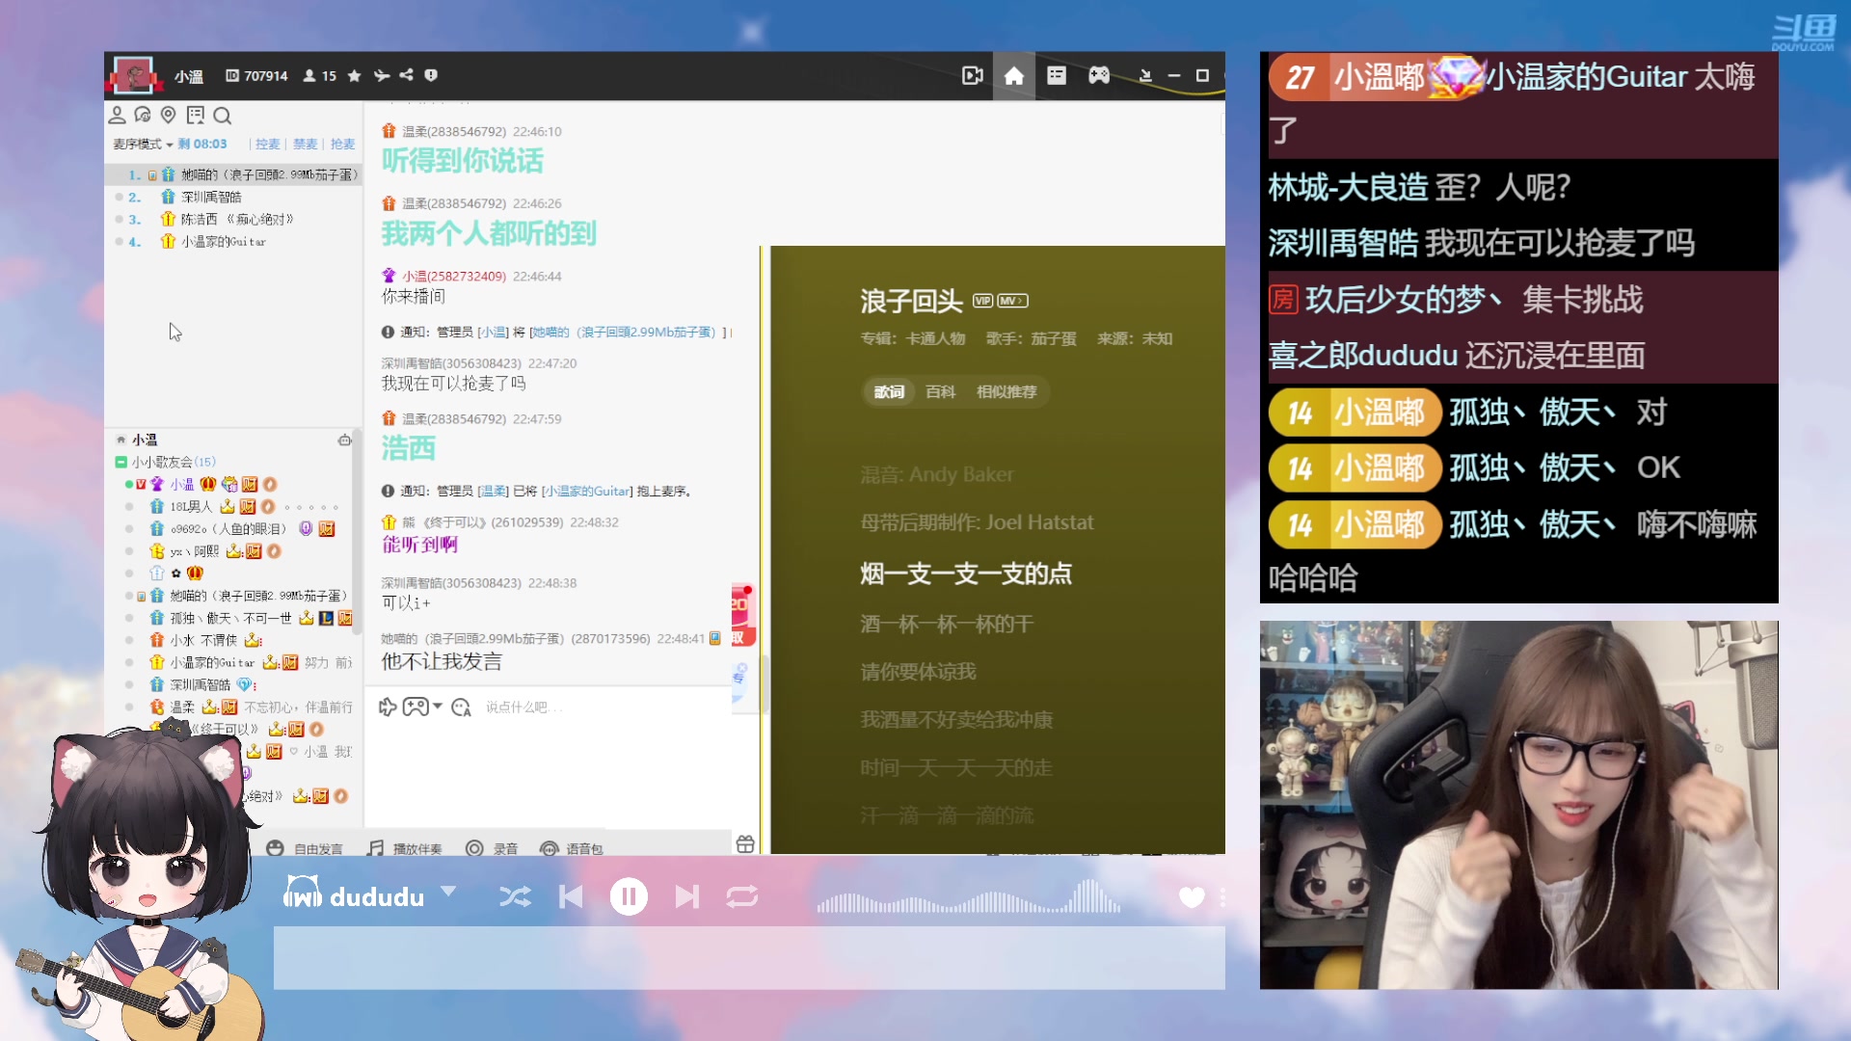Click the report exclamation shield icon
Screen dimensions: 1851x1041
[x=431, y=75]
